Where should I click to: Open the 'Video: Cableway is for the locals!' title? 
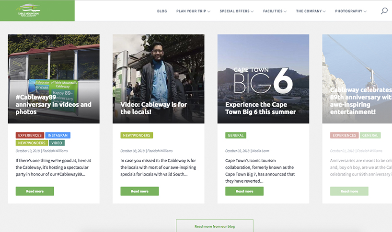pyautogui.click(x=154, y=108)
